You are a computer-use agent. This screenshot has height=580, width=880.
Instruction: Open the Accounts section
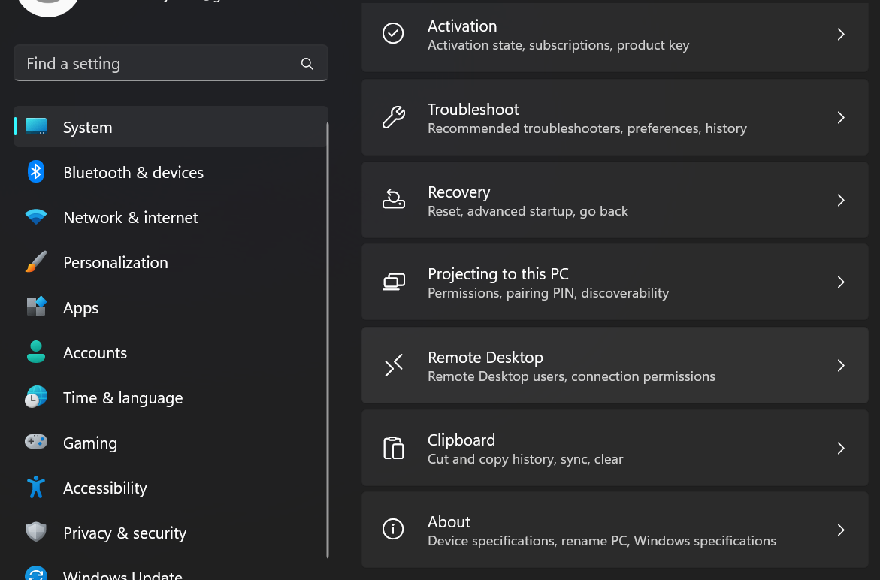95,353
